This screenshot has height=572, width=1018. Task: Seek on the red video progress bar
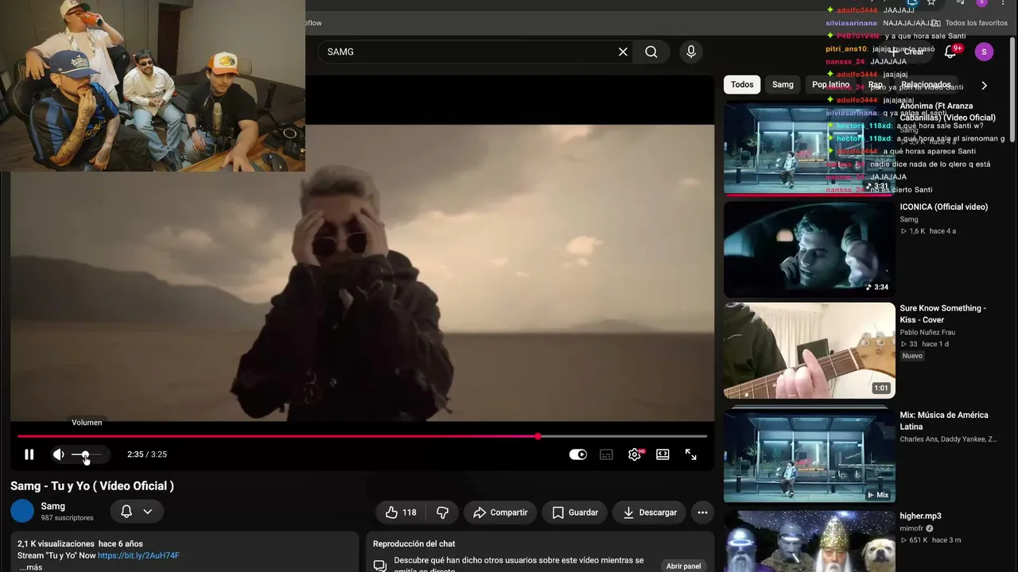(x=362, y=436)
